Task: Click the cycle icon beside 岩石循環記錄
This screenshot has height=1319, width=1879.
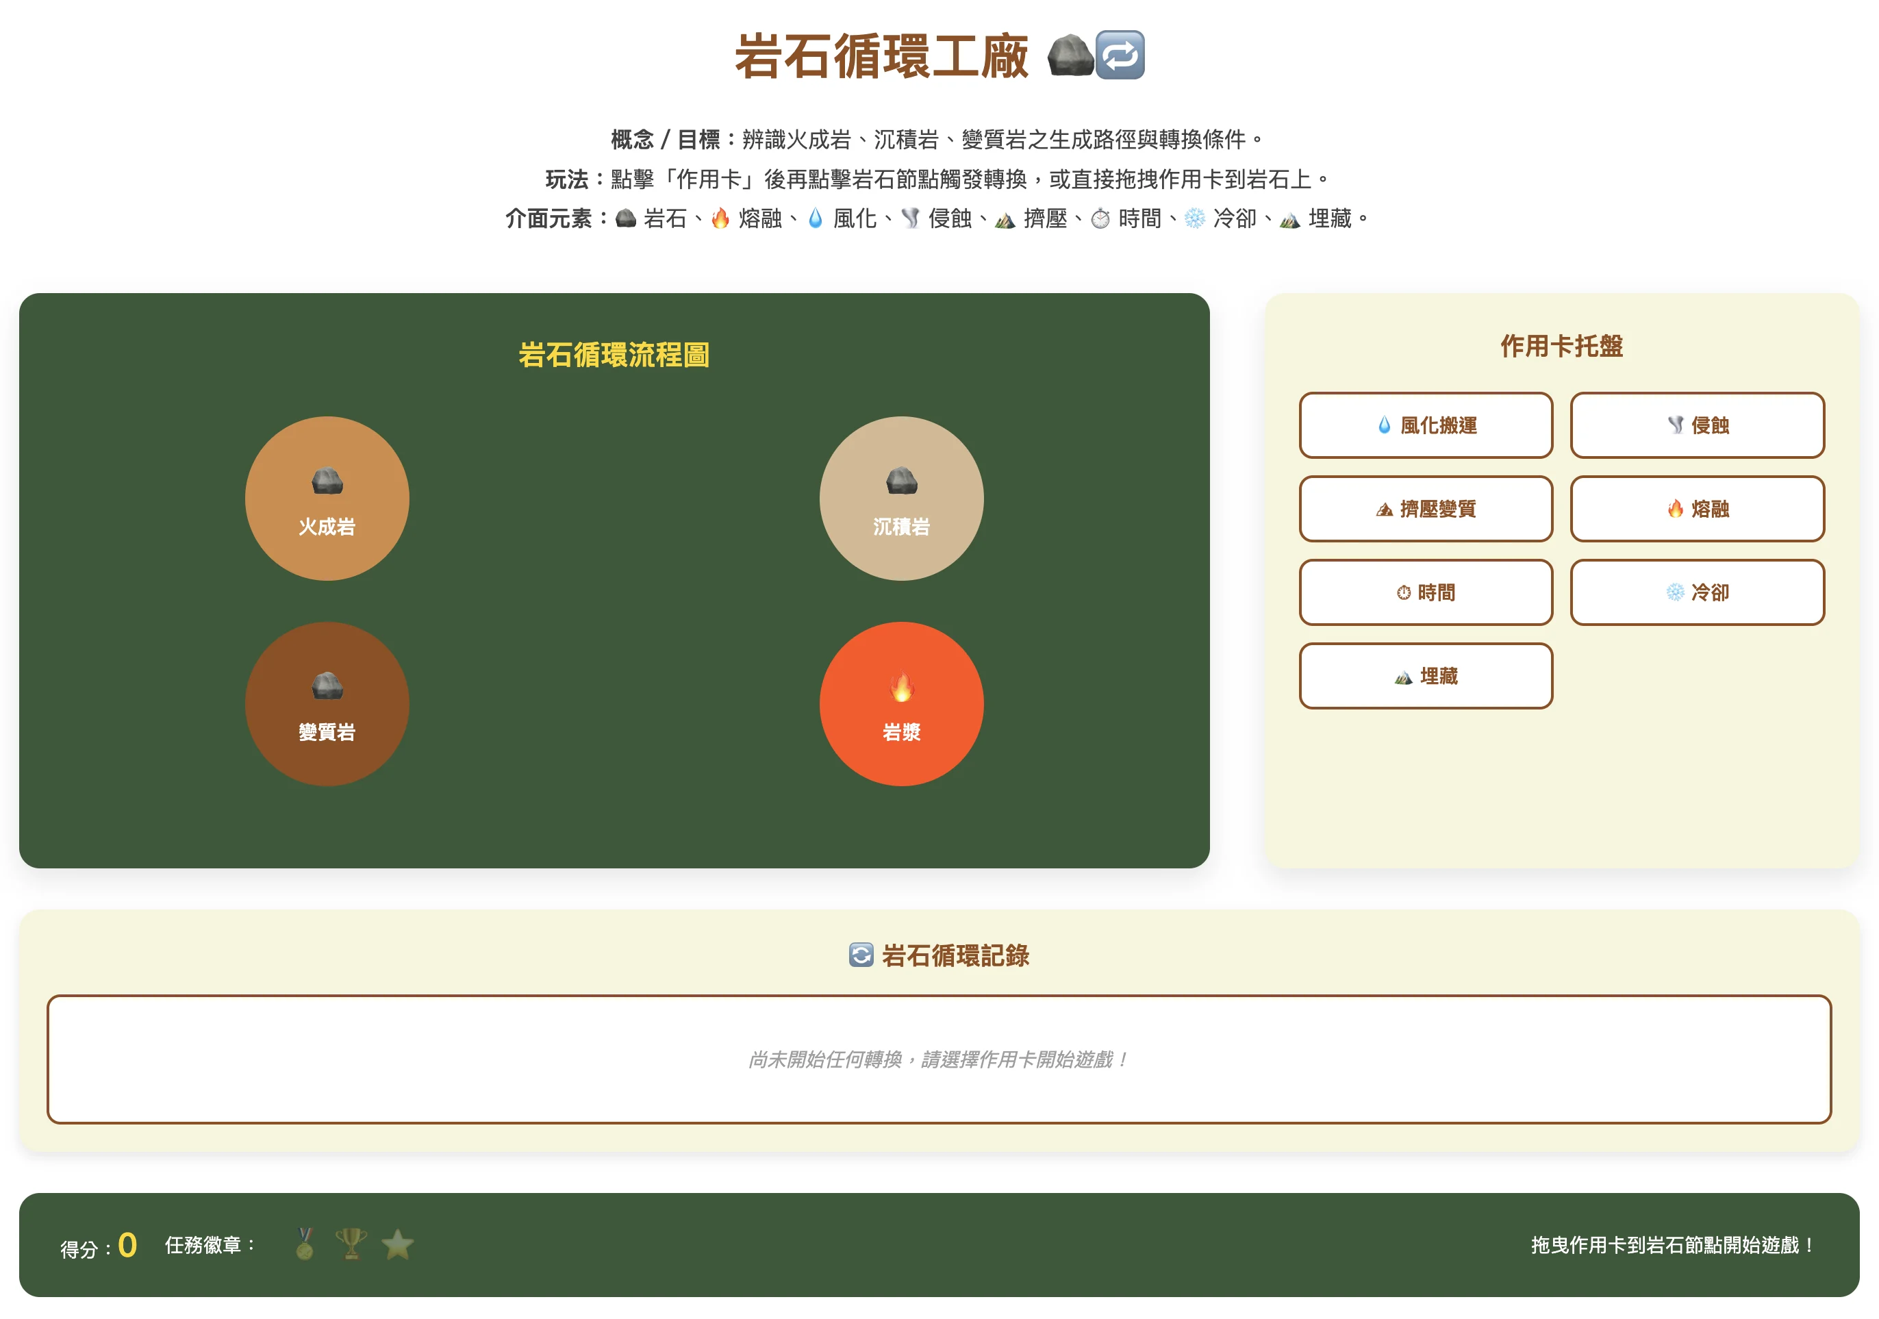Action: (x=860, y=955)
